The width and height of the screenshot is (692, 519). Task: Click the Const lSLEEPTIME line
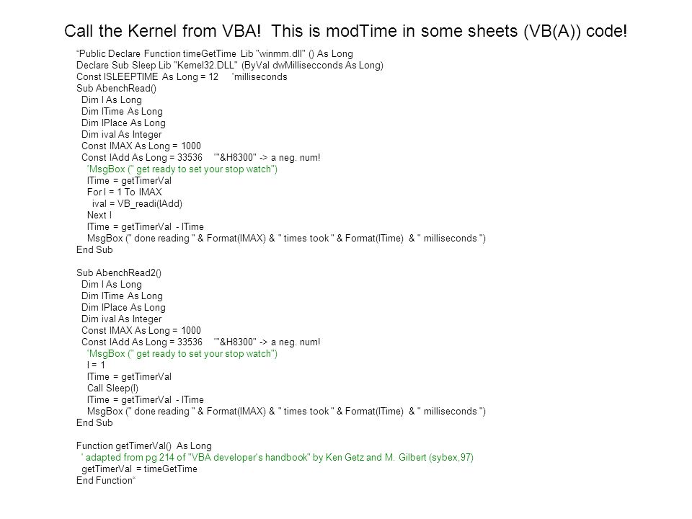pos(182,77)
